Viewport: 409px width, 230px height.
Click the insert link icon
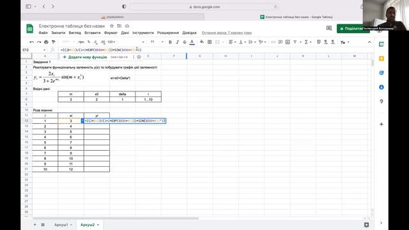[273, 42]
